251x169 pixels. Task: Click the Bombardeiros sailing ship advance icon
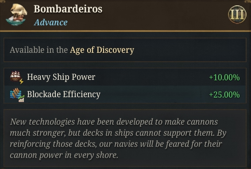[16, 15]
